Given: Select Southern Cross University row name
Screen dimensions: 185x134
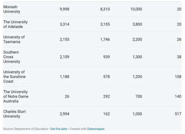Looking at the screenshot, I should 12,57.
